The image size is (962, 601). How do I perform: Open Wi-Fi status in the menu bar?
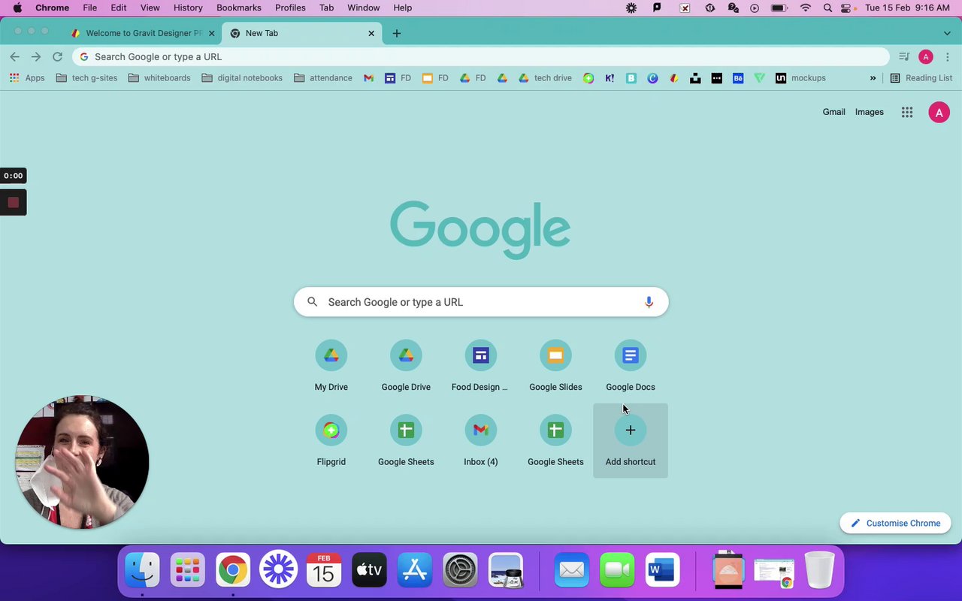[x=806, y=8]
